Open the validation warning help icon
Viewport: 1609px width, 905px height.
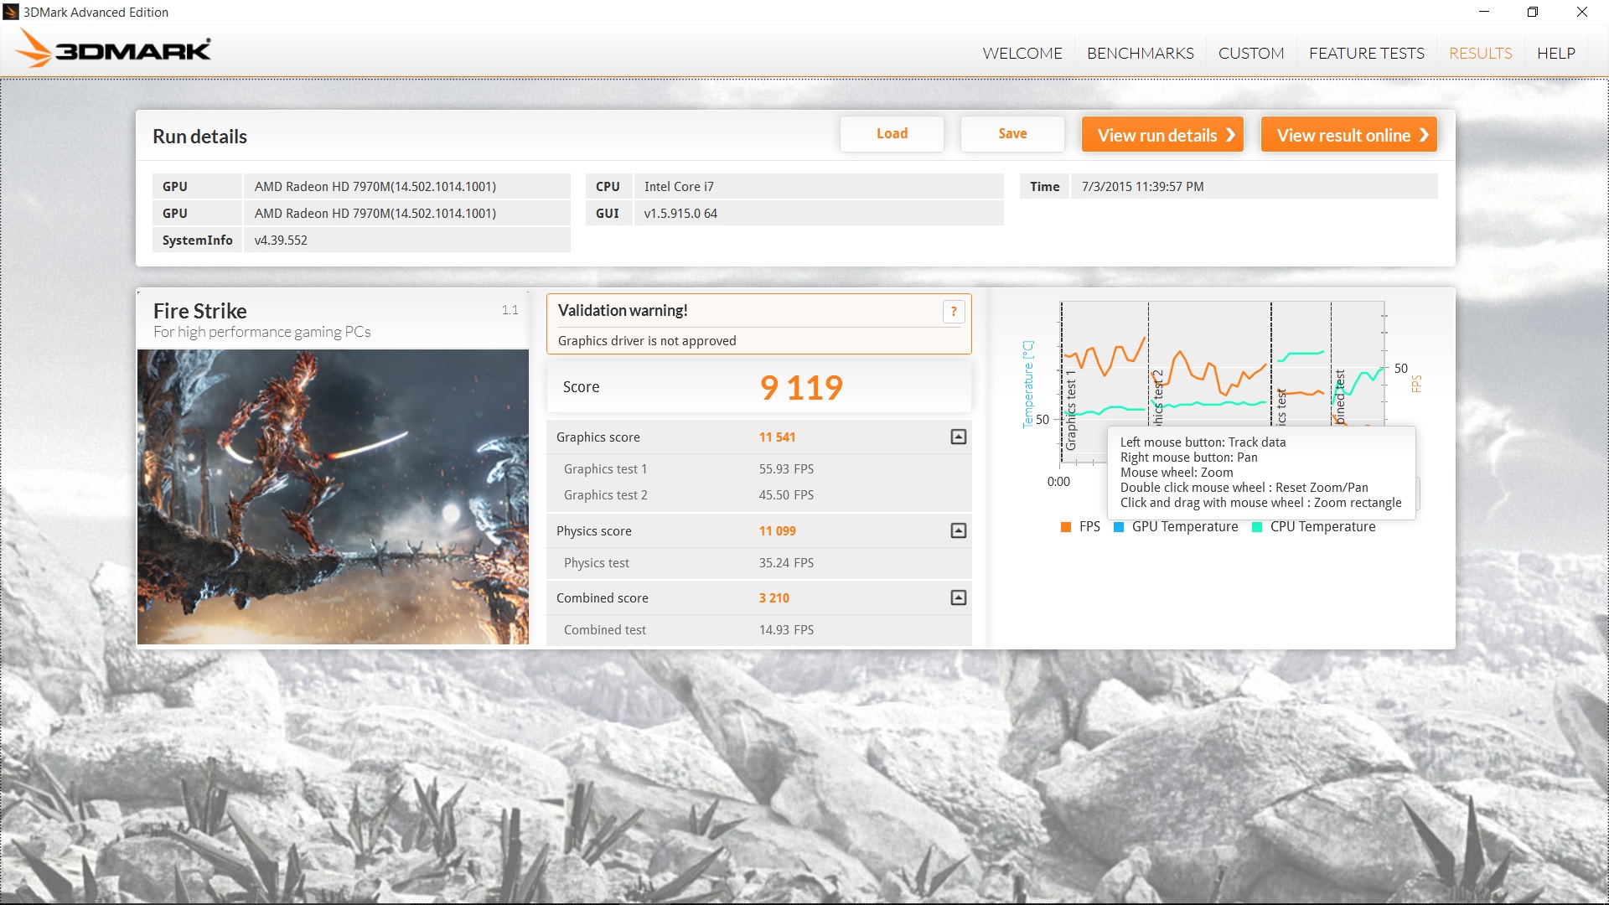[x=954, y=312]
